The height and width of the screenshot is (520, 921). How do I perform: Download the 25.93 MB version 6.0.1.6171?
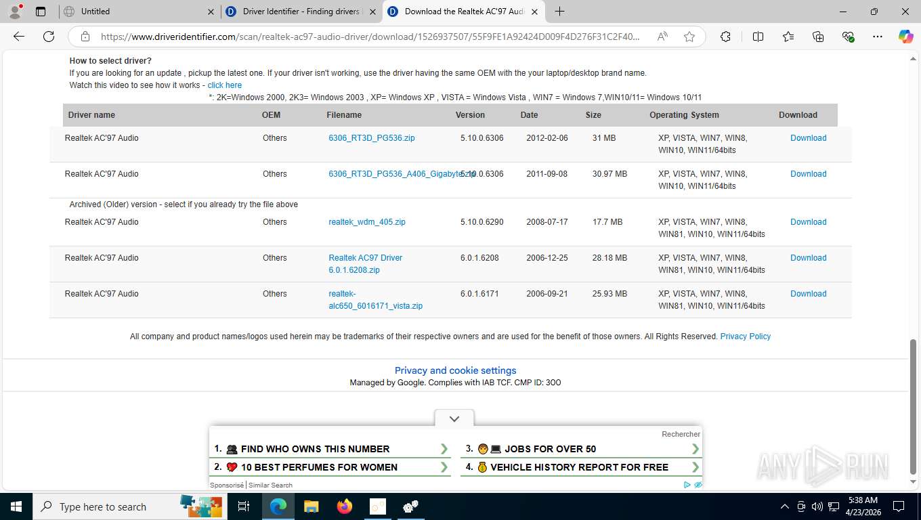pos(809,294)
